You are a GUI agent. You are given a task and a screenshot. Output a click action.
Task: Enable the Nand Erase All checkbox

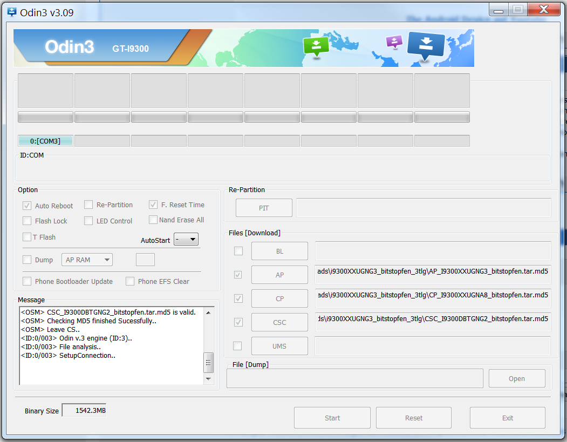(153, 220)
